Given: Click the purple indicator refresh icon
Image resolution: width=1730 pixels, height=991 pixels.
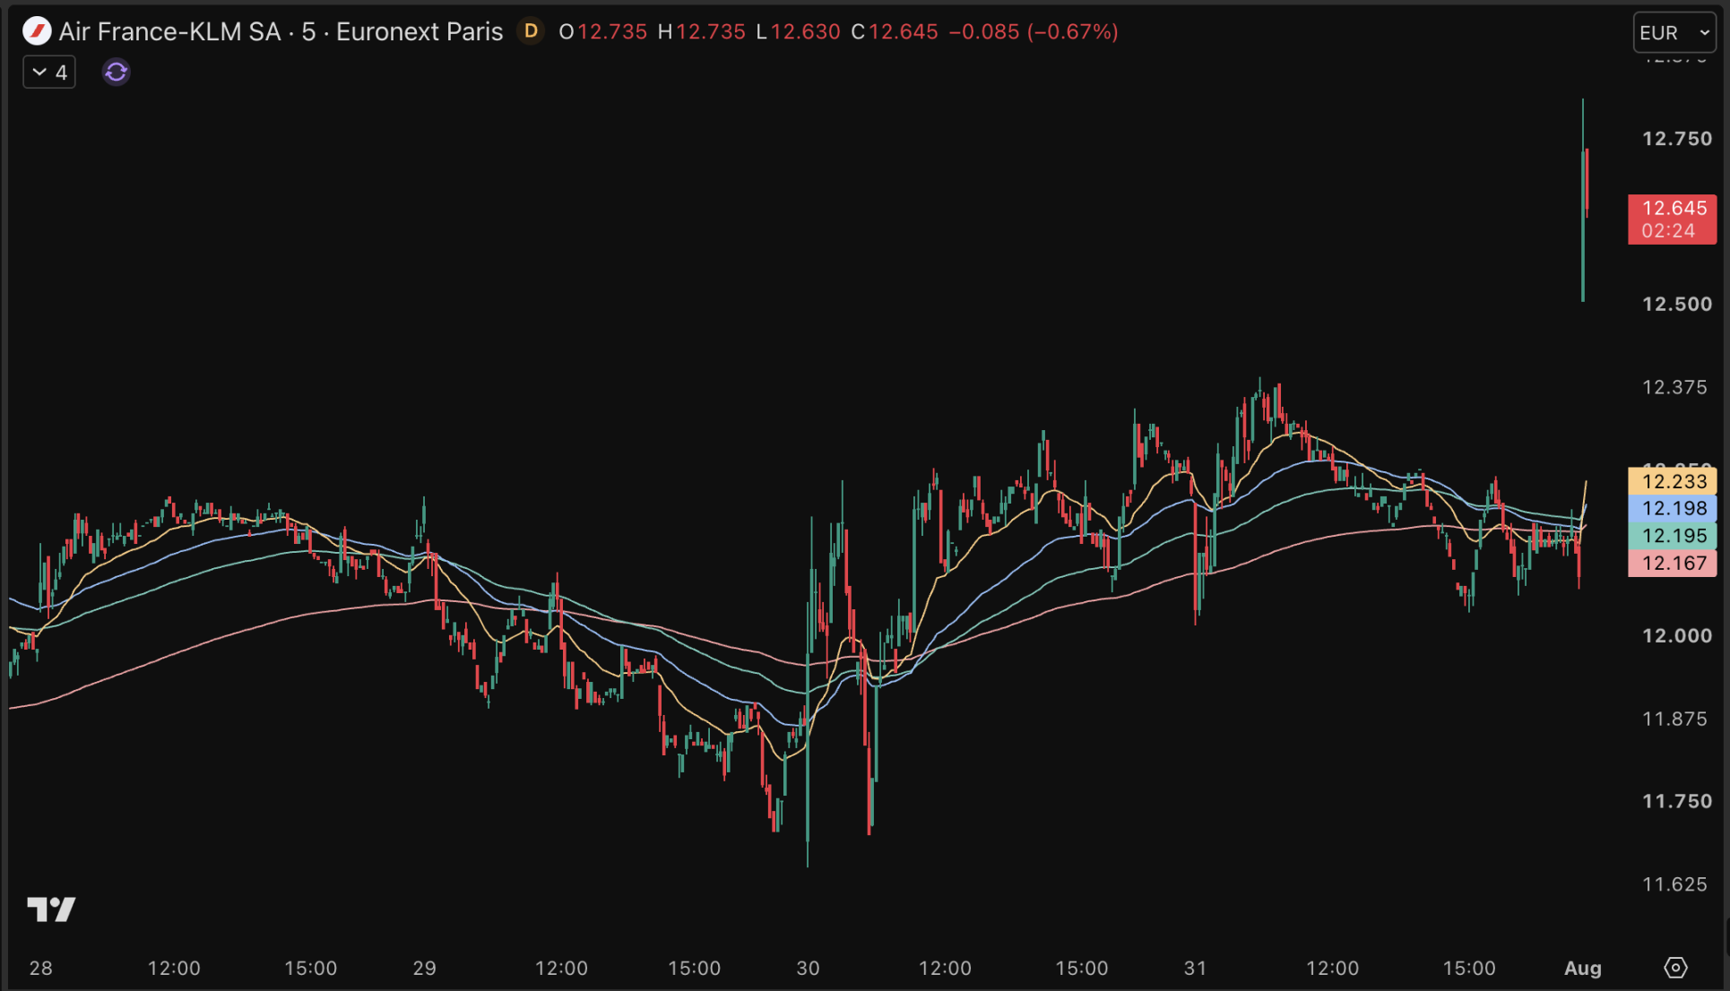Looking at the screenshot, I should (116, 72).
